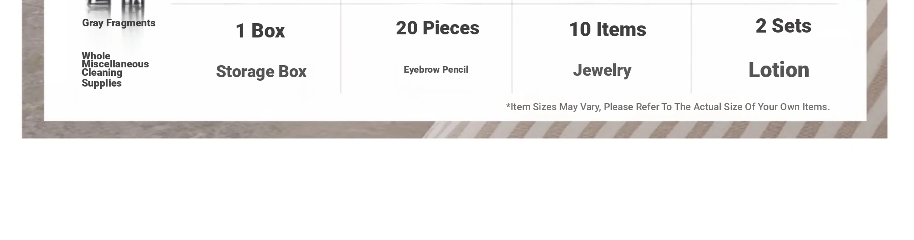Viewport: 914px width, 240px height.
Task: Click the diagonal striped pattern under the disclaimer
Action: point(652,130)
